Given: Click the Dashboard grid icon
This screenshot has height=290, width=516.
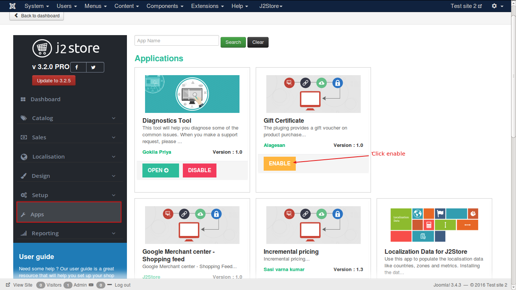Looking at the screenshot, I should [23, 99].
